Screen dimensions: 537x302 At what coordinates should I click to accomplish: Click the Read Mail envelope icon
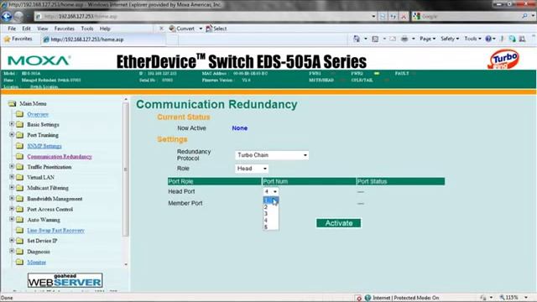click(x=393, y=39)
